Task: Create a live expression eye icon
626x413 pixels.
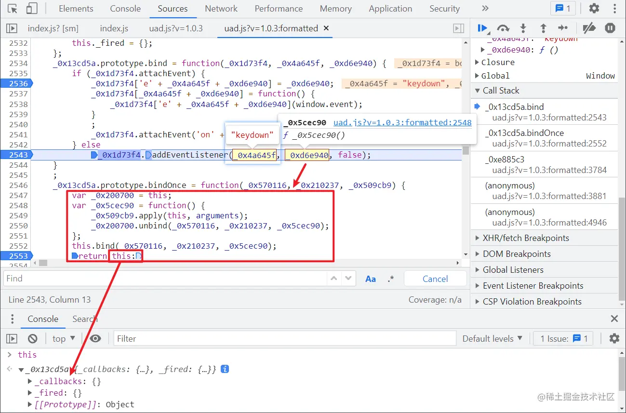Action: (95, 339)
